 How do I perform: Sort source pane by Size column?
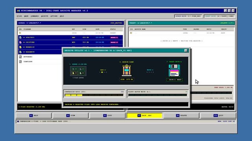pos(85,29)
